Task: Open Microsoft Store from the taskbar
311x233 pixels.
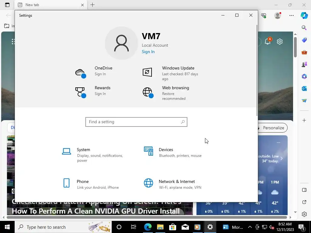Action: coord(173,227)
